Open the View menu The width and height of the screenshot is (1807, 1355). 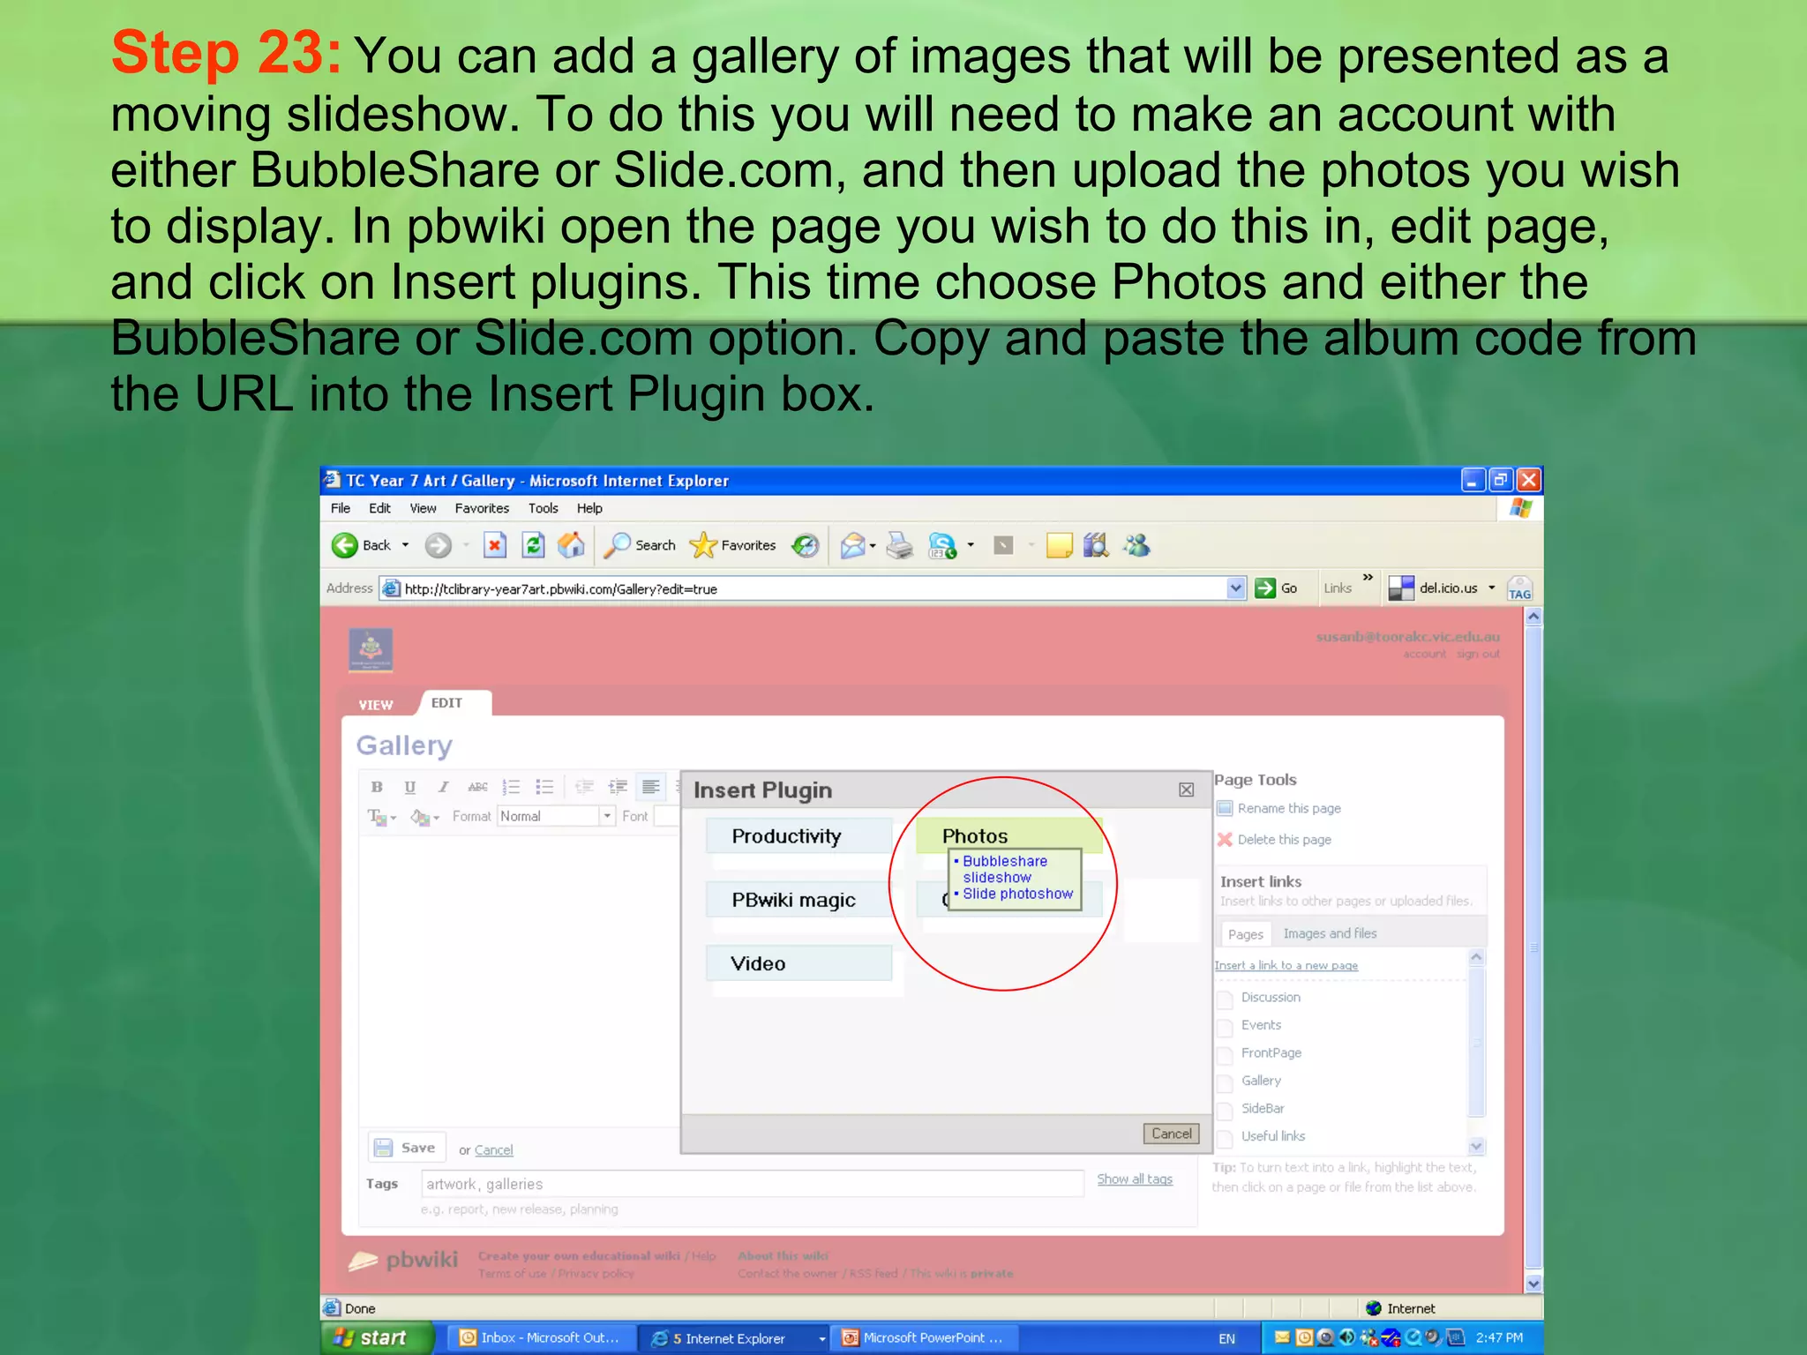point(423,508)
